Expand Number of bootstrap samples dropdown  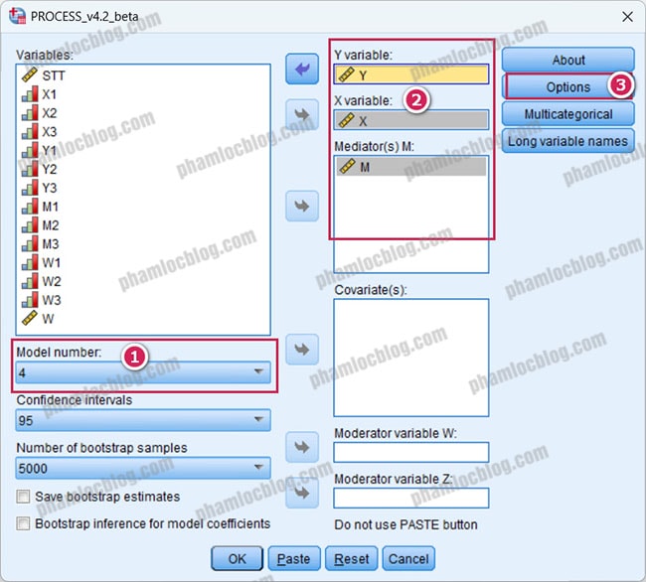point(143,468)
